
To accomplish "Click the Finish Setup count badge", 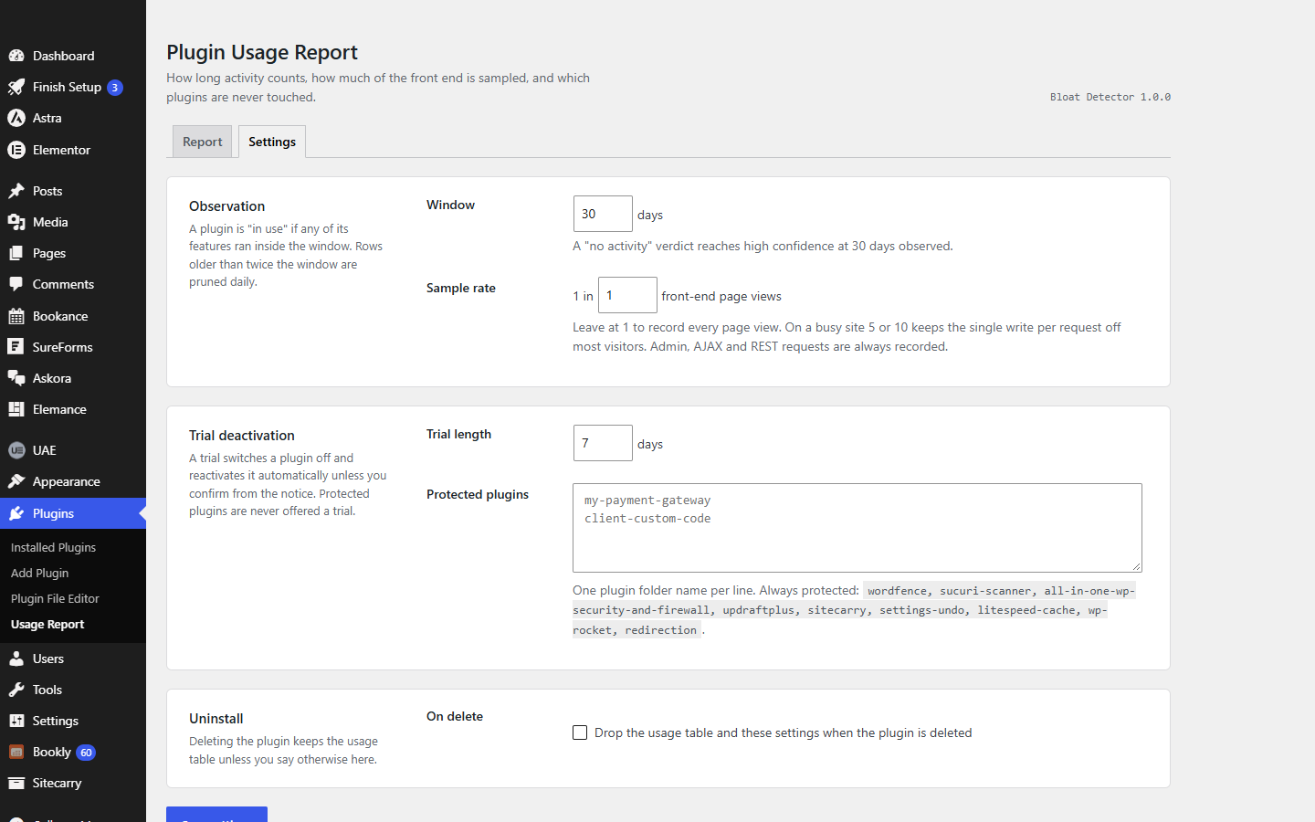I will [x=115, y=88].
